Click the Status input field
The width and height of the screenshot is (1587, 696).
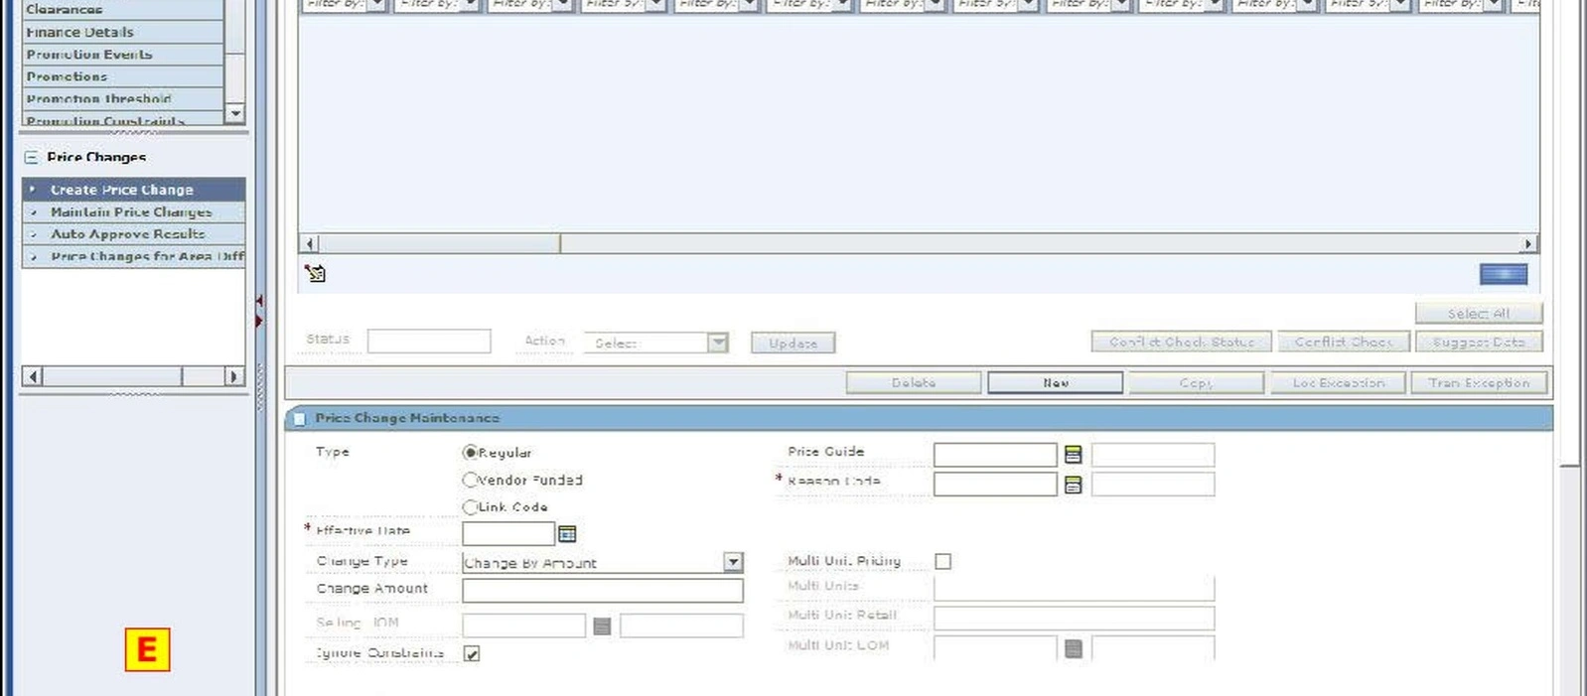point(429,341)
